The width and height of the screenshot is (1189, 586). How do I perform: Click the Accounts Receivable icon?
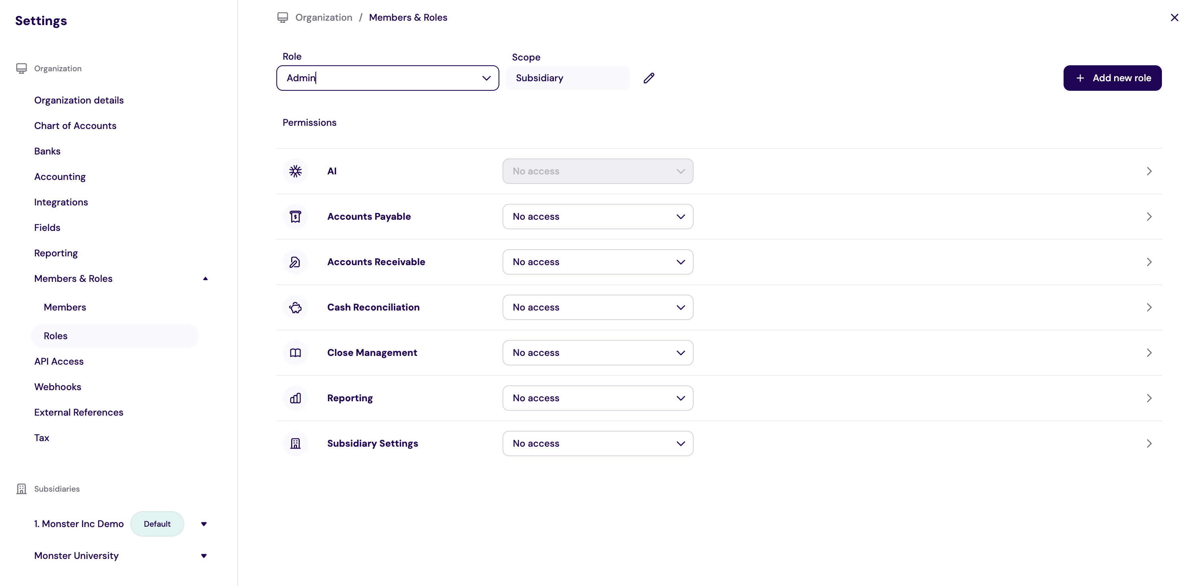(295, 262)
